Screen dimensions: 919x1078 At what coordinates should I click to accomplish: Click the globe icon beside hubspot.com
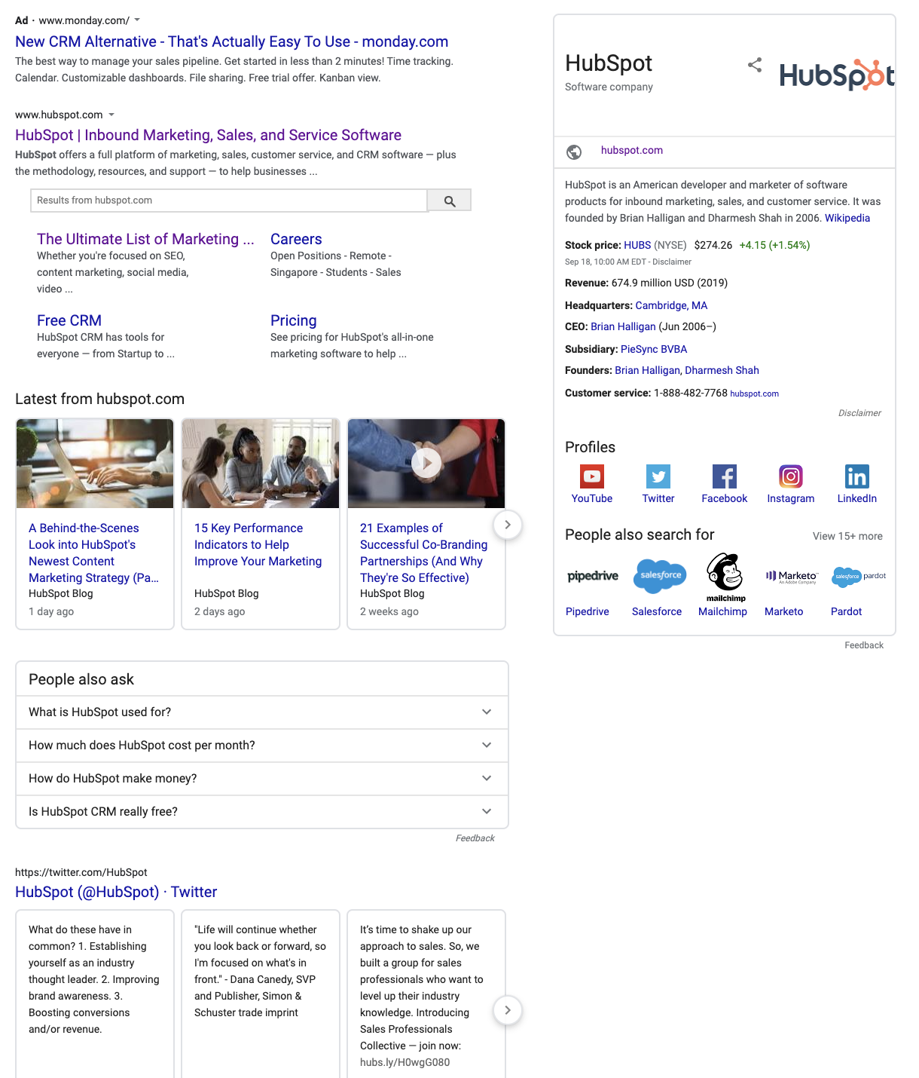(574, 152)
